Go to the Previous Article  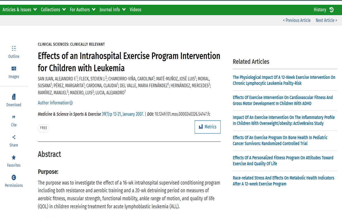pyautogui.click(x=297, y=20)
